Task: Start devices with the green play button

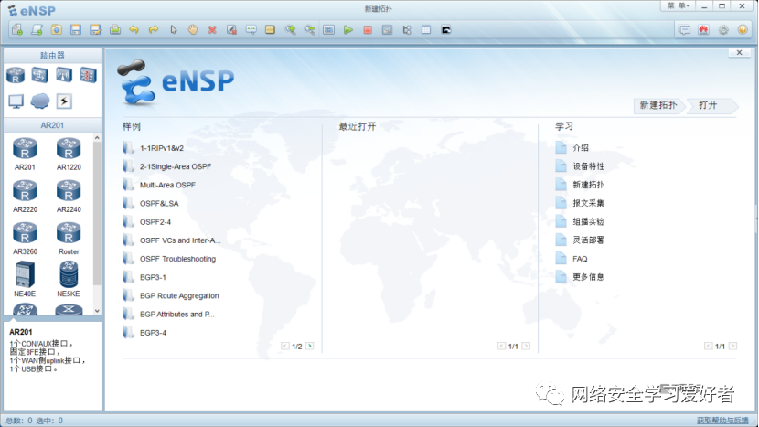Action: pos(348,30)
